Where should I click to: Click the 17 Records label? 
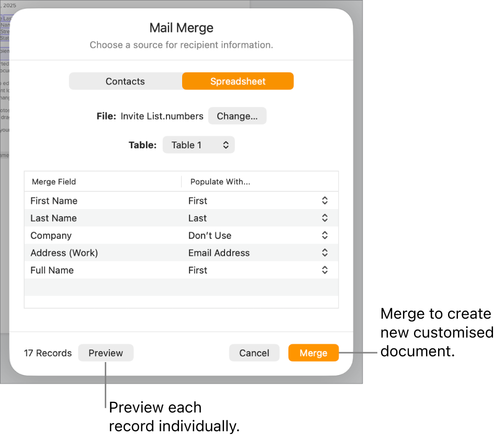tap(48, 353)
